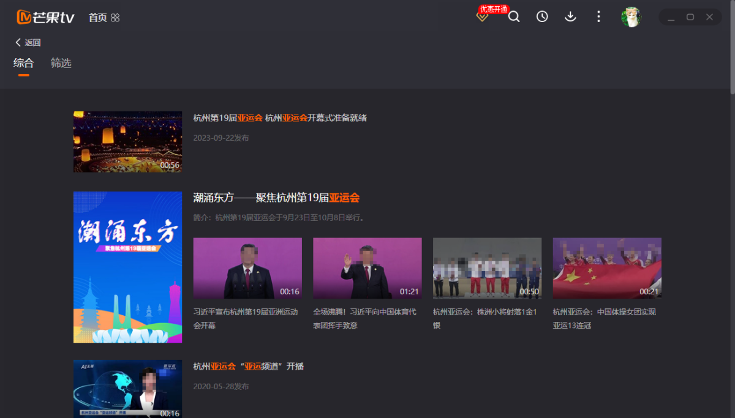This screenshot has width=735, height=418.
Task: Open the 潮涌东方 poster cover
Action: (x=127, y=267)
